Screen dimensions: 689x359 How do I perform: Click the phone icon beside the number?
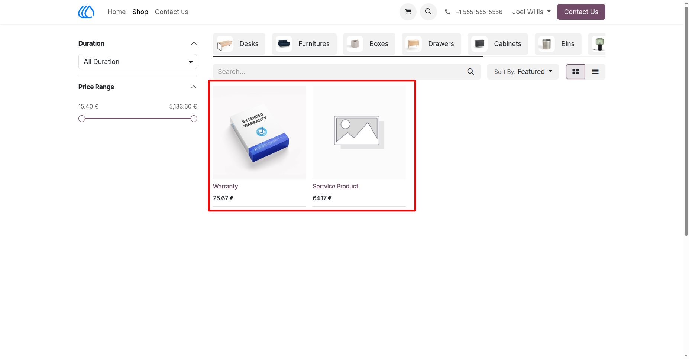447,12
